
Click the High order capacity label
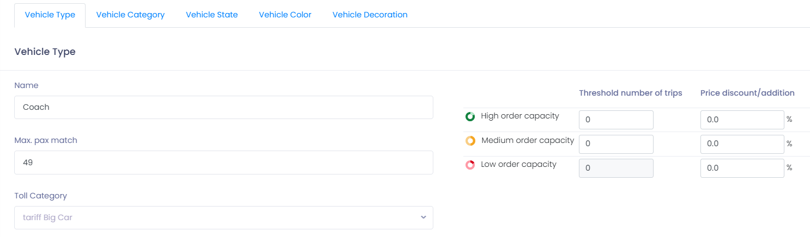tap(519, 116)
